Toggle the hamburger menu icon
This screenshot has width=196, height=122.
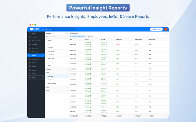point(43,29)
